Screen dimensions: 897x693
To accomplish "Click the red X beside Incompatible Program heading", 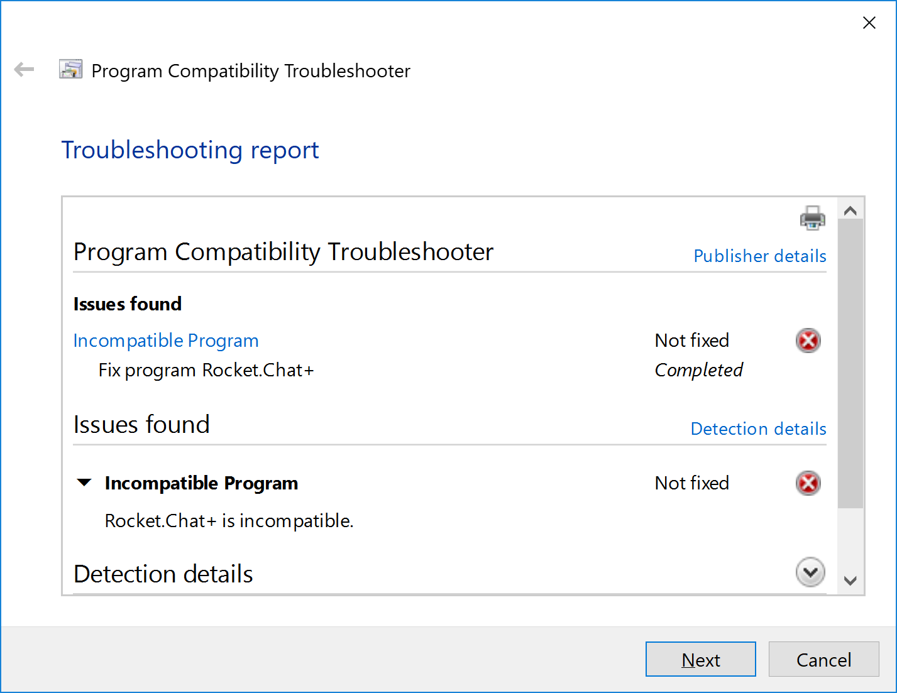I will (x=808, y=483).
